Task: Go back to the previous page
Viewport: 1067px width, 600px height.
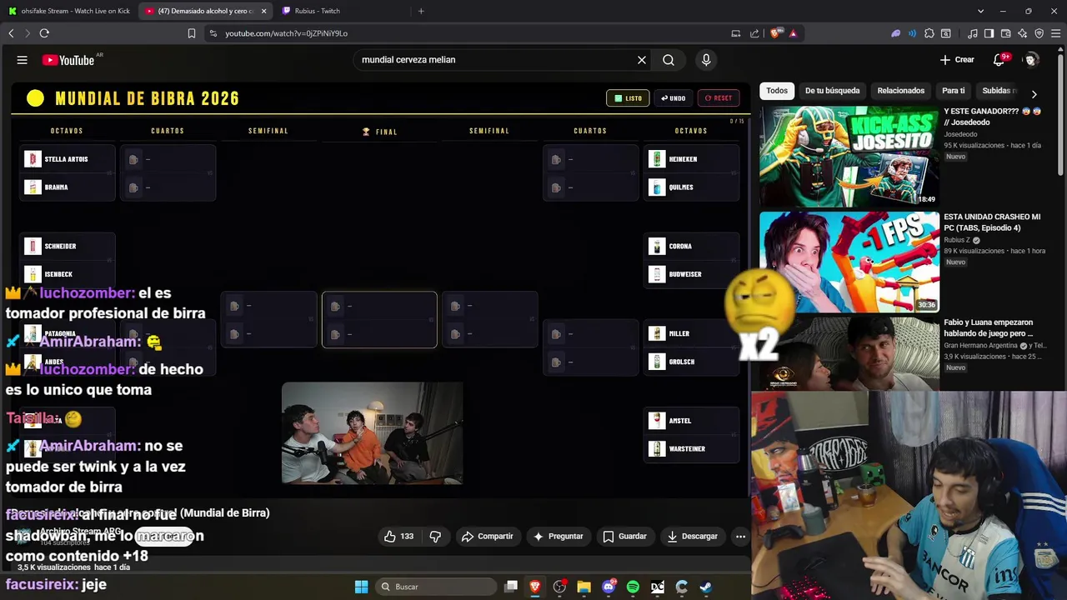Action: tap(11, 33)
